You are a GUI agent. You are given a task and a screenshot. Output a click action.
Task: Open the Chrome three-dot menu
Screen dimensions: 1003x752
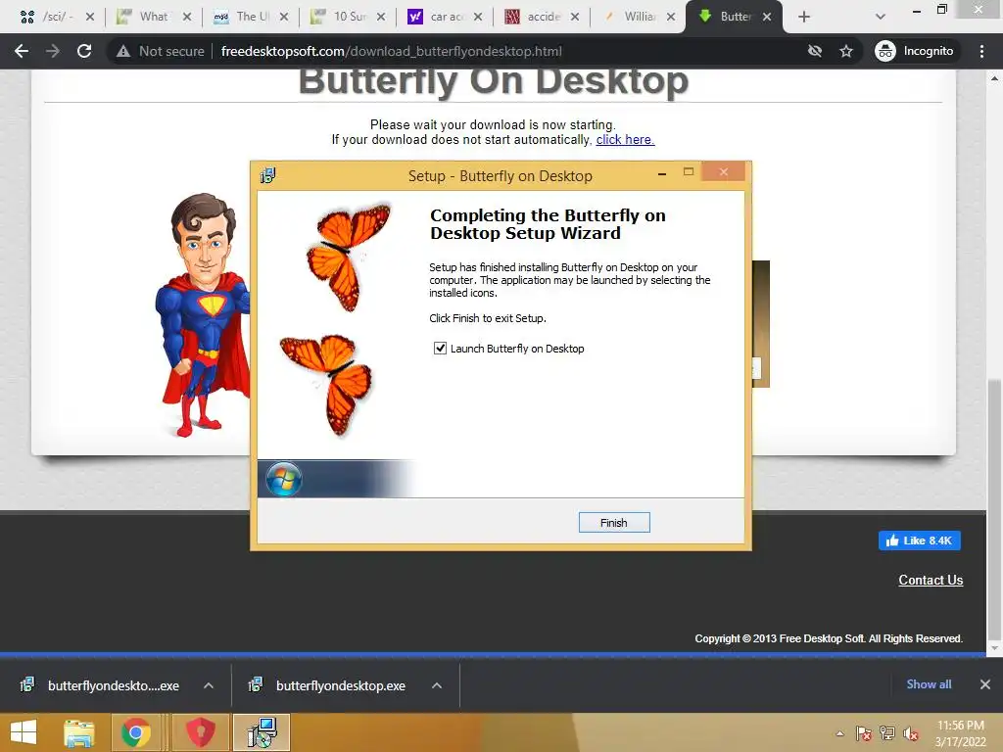pos(981,51)
